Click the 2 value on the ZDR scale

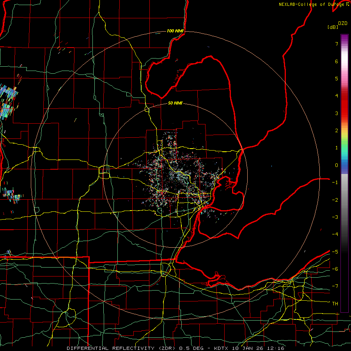[337, 131]
